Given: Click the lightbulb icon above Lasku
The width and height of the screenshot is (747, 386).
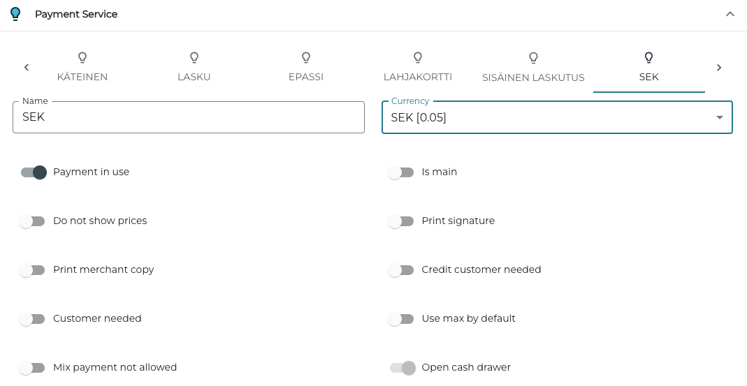Looking at the screenshot, I should tap(194, 57).
